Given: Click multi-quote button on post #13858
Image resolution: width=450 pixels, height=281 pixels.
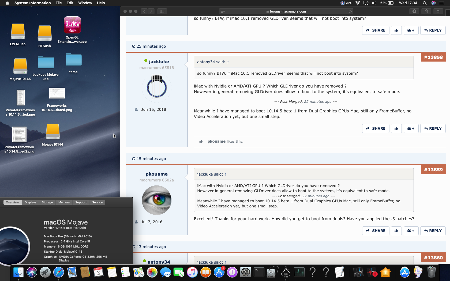Looking at the screenshot, I should click(411, 128).
